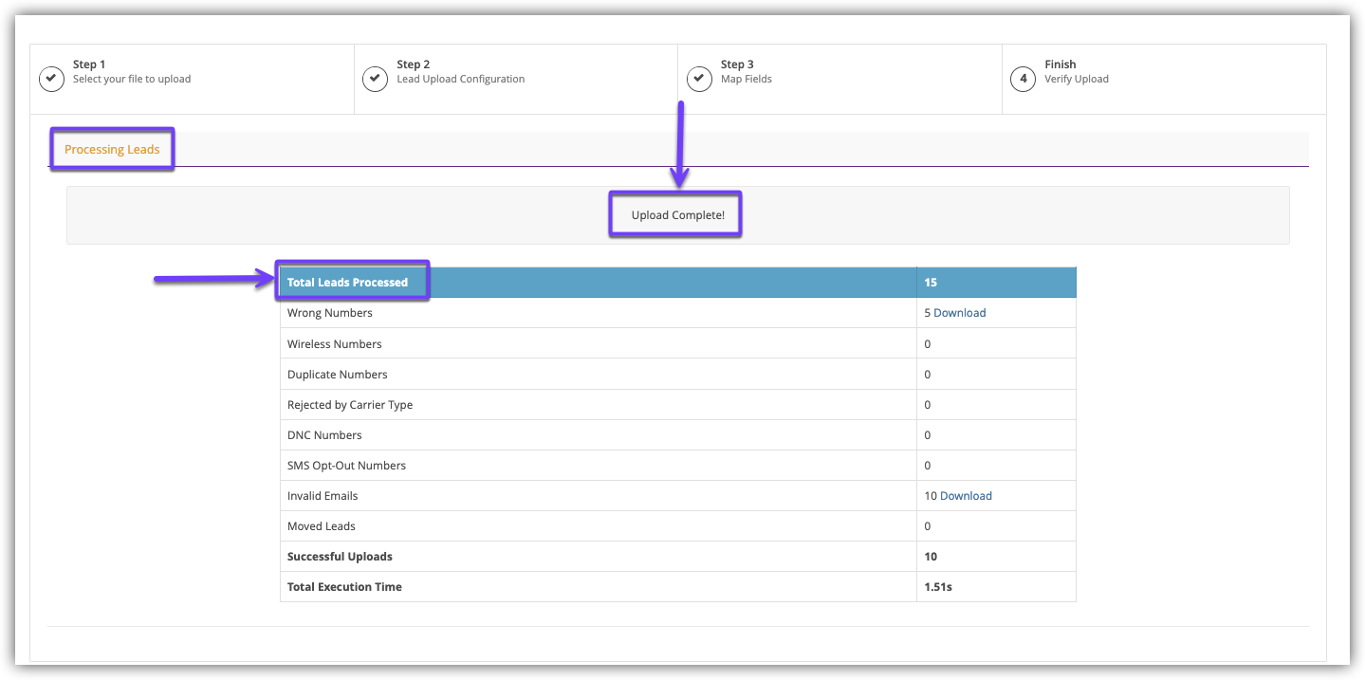The width and height of the screenshot is (1365, 680).
Task: Go to Step 2 Lead Upload Configuration
Action: click(460, 72)
